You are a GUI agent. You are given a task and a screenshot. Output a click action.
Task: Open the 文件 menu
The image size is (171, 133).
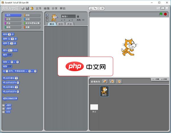(38, 8)
